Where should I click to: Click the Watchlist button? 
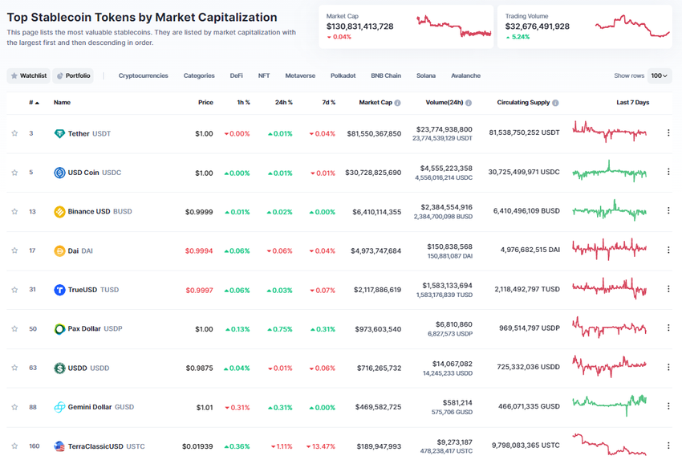[x=28, y=75]
